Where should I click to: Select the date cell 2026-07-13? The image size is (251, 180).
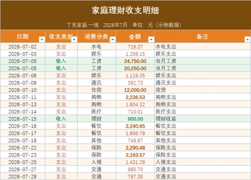click(x=23, y=104)
